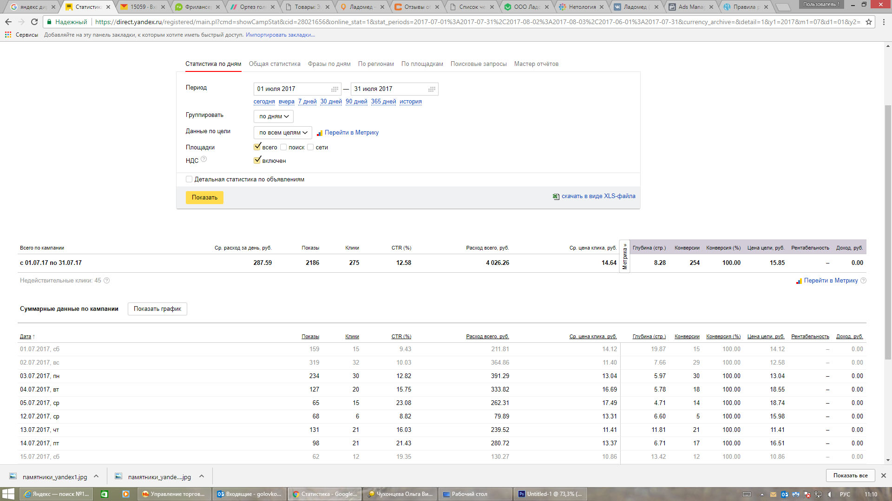The image size is (892, 501).
Task: Click the НДС help question mark icon
Action: [x=203, y=159]
